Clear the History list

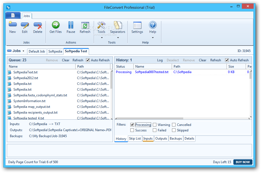coord(203,60)
